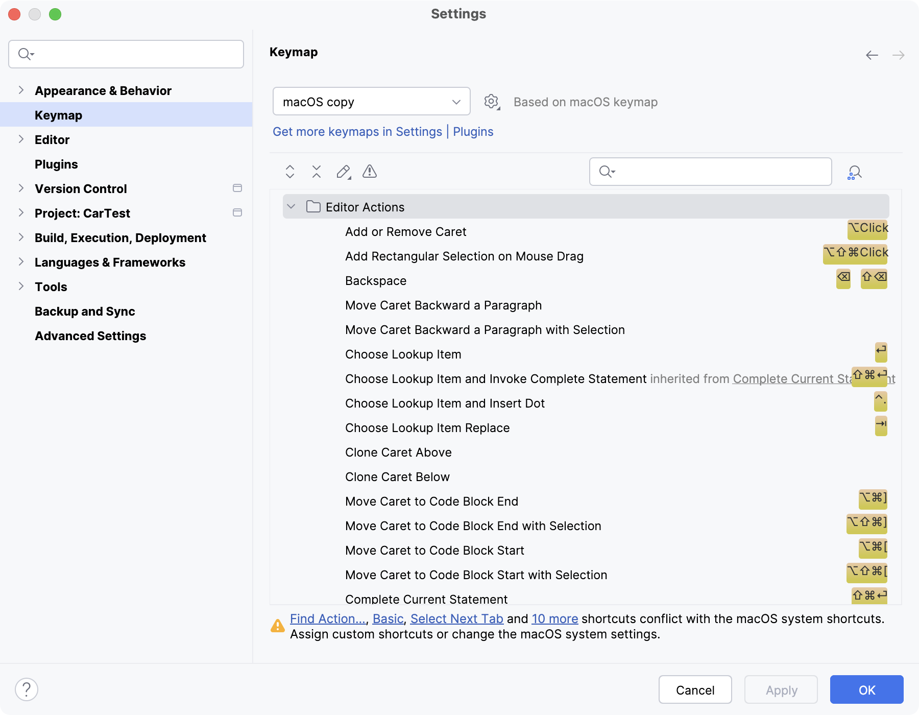Click the Apply button
919x715 pixels.
click(x=780, y=689)
